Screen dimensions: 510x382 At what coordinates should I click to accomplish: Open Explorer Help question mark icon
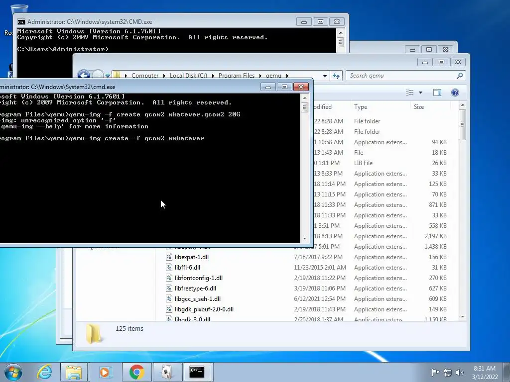(455, 93)
